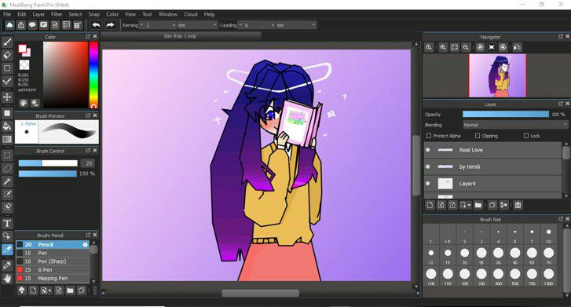Open the Cloud menu

click(190, 14)
